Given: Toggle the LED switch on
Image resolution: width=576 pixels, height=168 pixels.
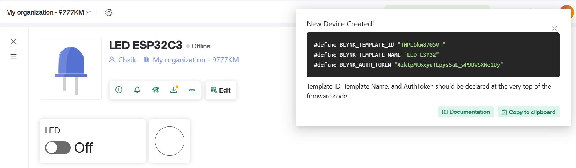Looking at the screenshot, I should coord(58,148).
